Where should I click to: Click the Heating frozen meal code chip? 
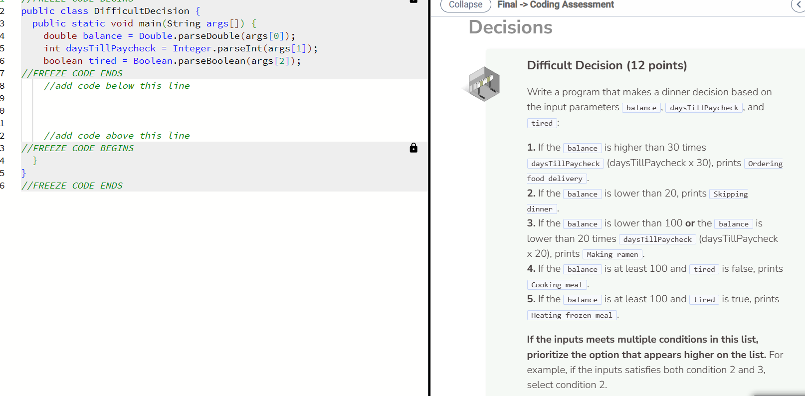[572, 315]
